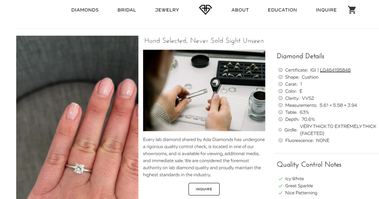This screenshot has height=199, width=379.
Task: Open the diamond inspection photo
Action: pos(204,91)
